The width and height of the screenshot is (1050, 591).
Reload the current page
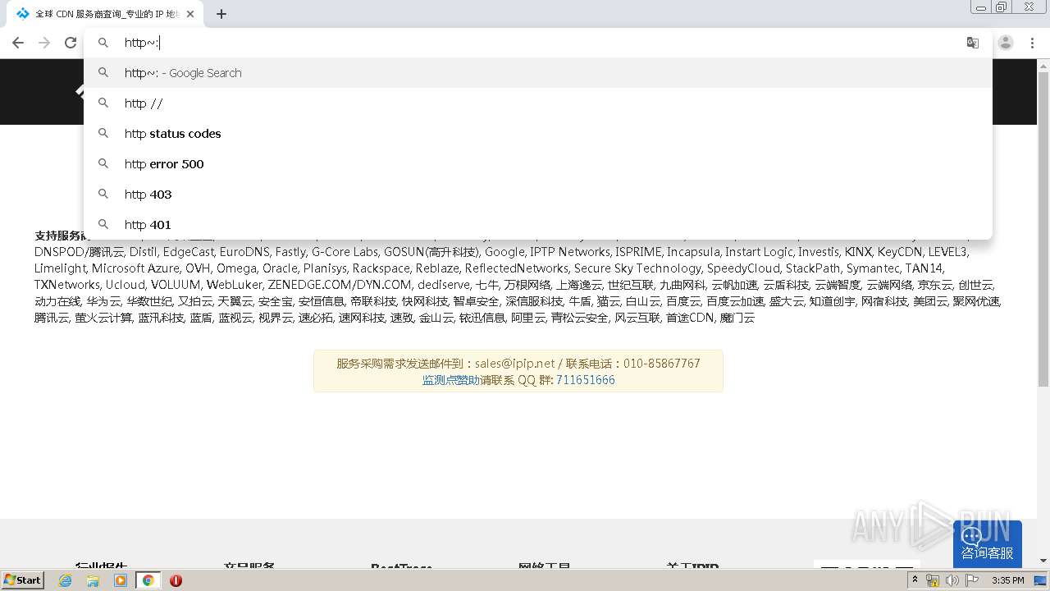71,43
